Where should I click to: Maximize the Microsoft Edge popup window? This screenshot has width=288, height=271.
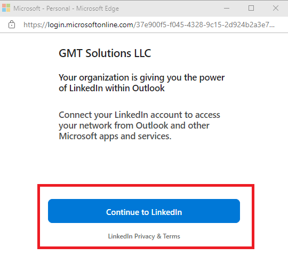[x=251, y=8]
